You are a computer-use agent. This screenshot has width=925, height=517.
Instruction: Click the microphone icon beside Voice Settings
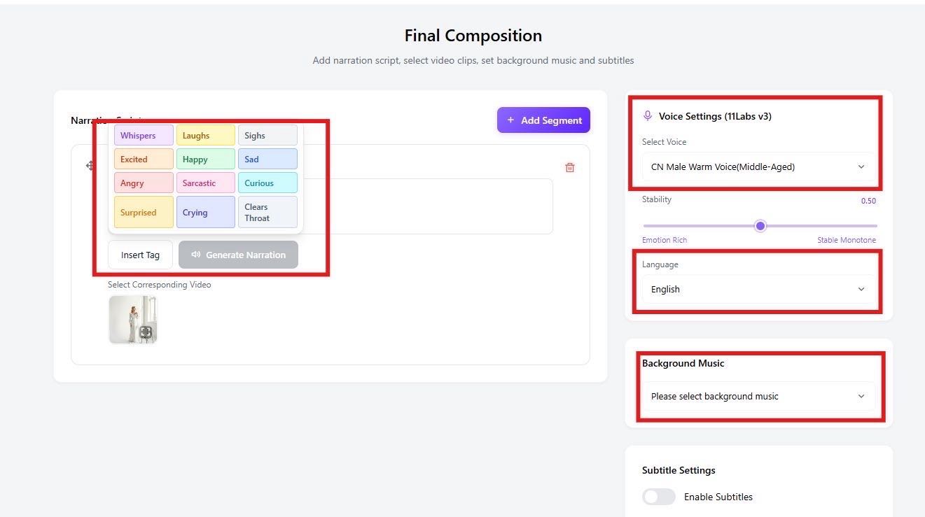point(648,116)
